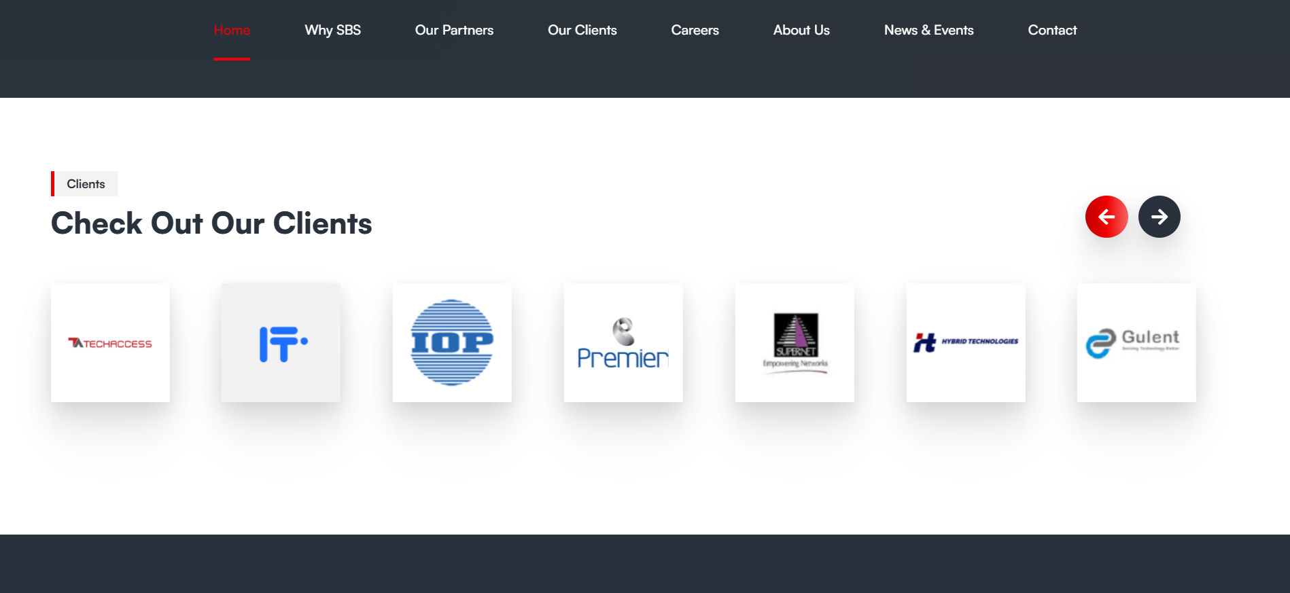The width and height of the screenshot is (1290, 593).
Task: Click the Check Out Our Clients heading
Action: tap(211, 223)
